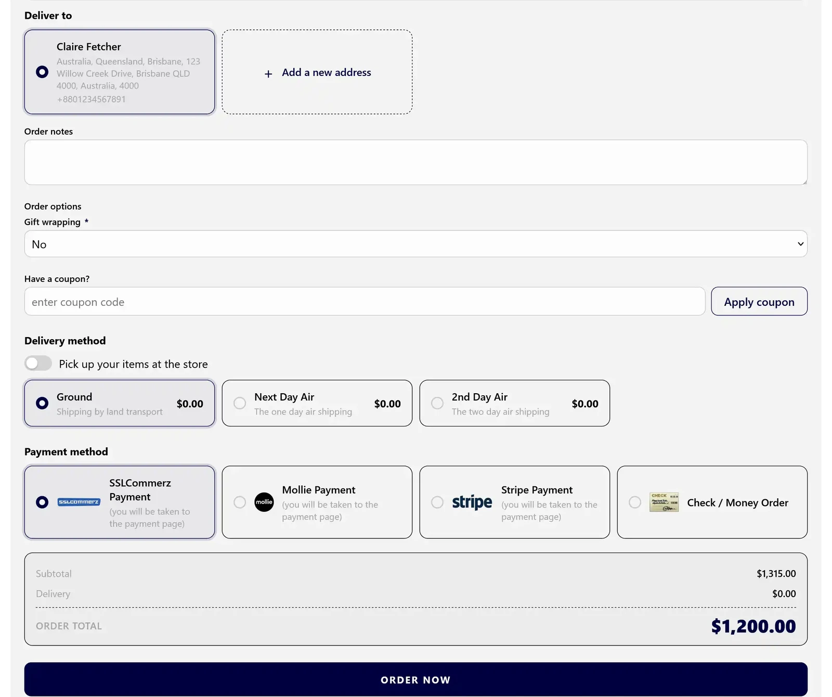Click the ORDER NOW button
Viewport: 832px width, 697px height.
click(416, 679)
